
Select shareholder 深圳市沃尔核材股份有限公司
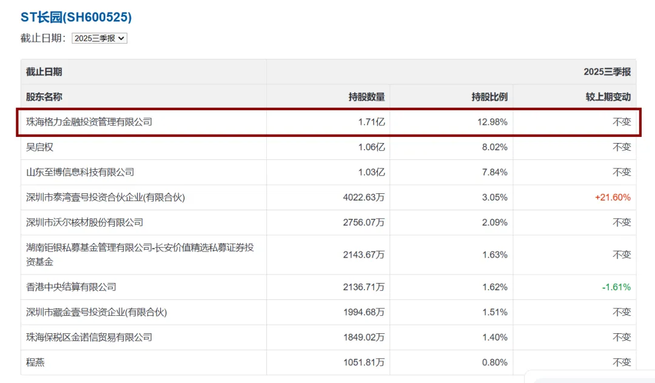(84, 222)
